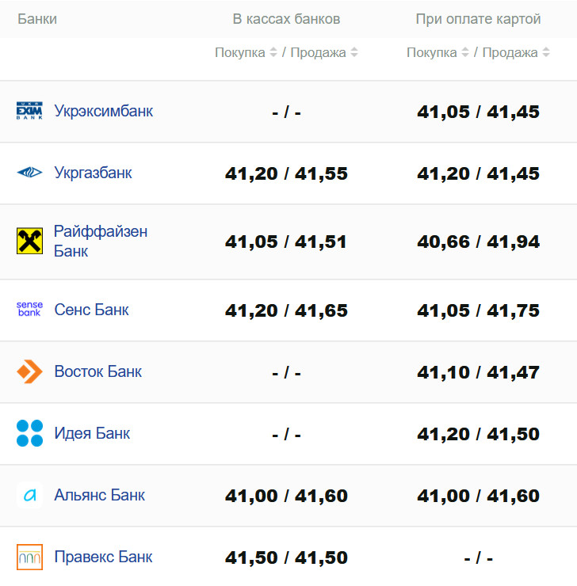Click Правекс Банк cash rate 41,50 / 41,50
The image size is (577, 586).
286,557
